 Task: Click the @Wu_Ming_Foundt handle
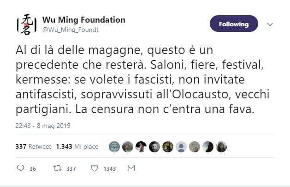click(71, 29)
